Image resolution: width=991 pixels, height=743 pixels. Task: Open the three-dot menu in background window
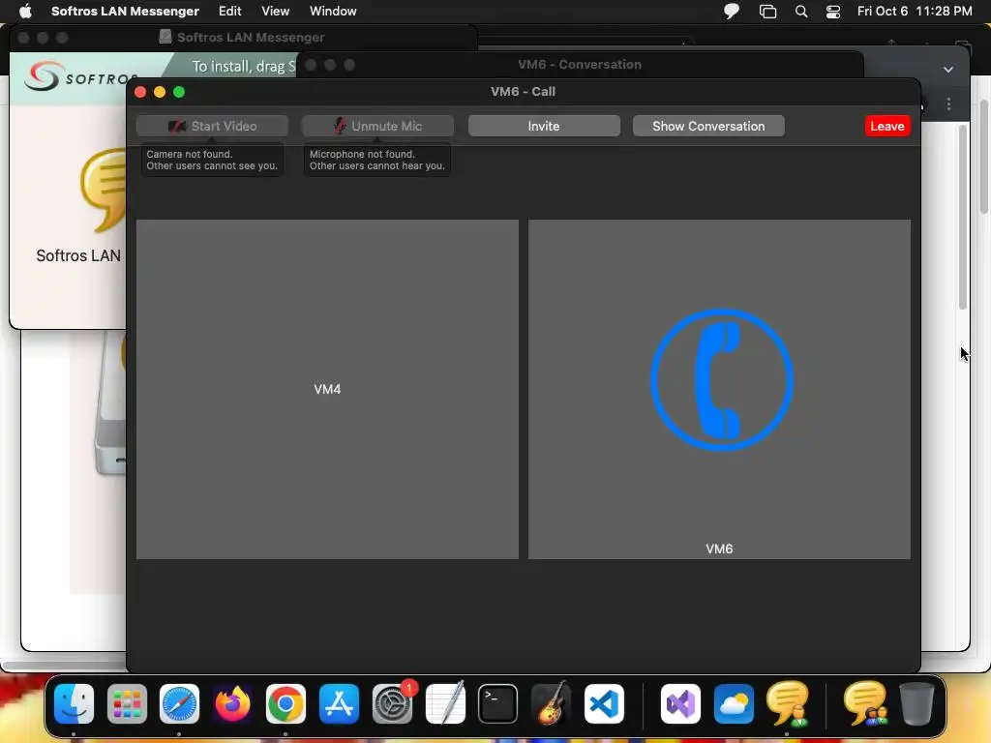[948, 104]
